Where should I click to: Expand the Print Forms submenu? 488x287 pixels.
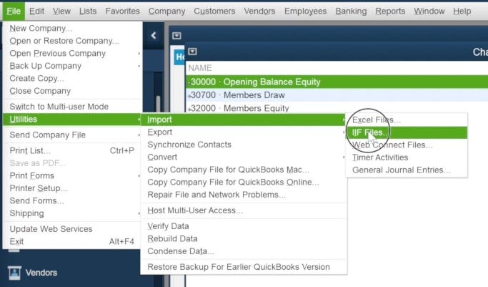click(x=72, y=175)
